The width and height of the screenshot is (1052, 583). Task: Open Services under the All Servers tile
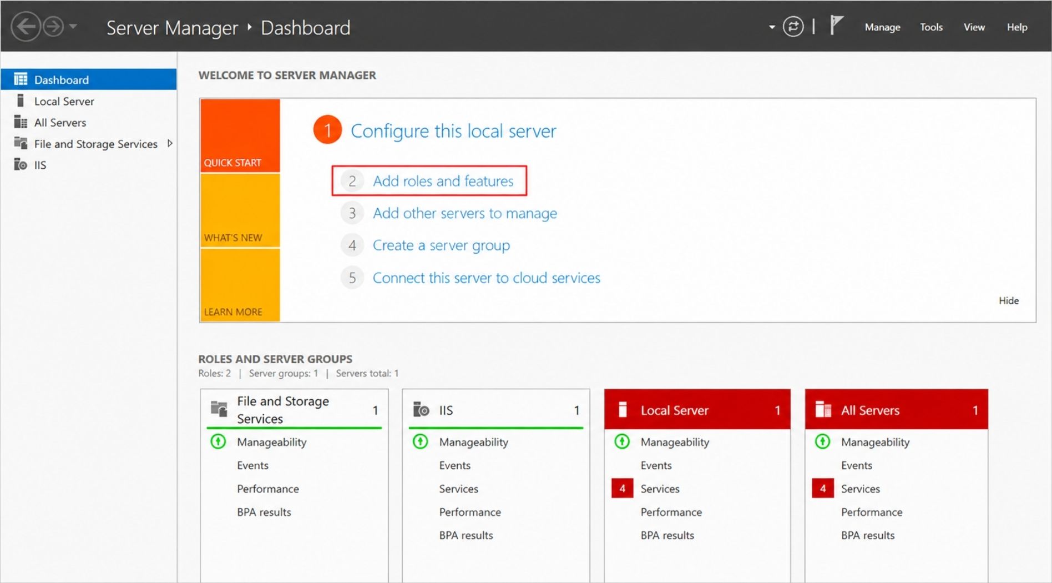(x=861, y=489)
